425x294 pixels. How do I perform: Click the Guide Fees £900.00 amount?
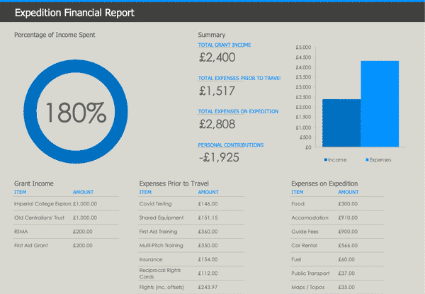348,232
